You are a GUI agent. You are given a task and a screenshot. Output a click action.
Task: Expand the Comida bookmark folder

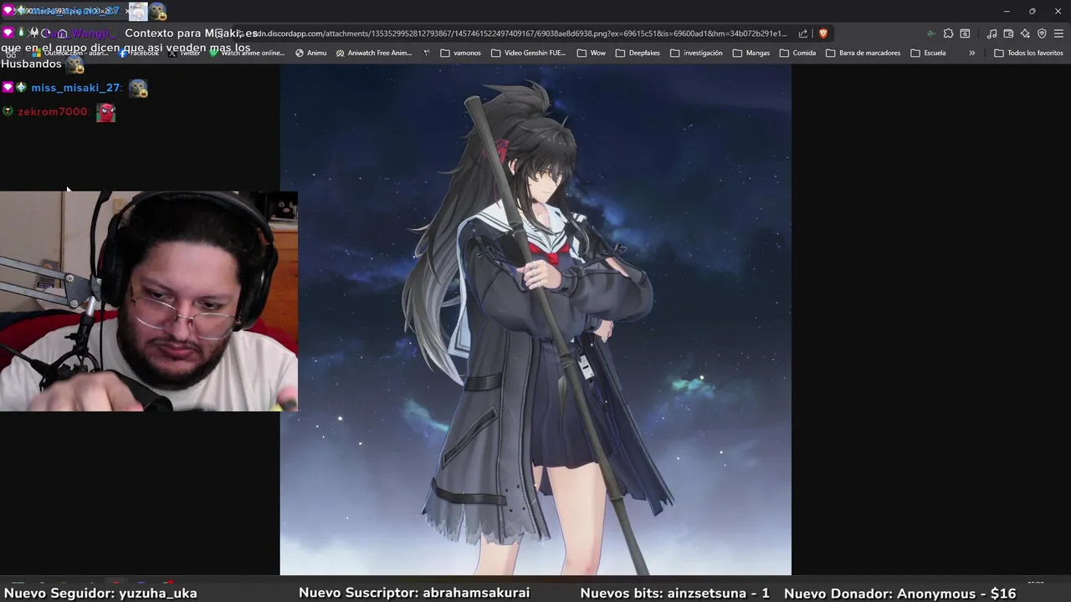[x=797, y=53]
